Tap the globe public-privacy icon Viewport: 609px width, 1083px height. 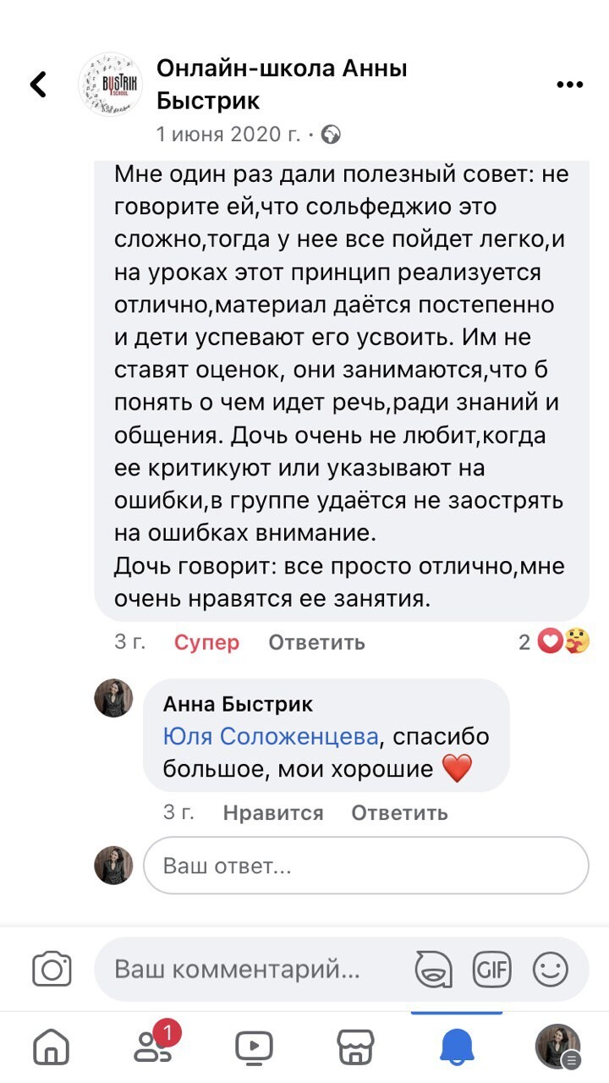click(332, 135)
